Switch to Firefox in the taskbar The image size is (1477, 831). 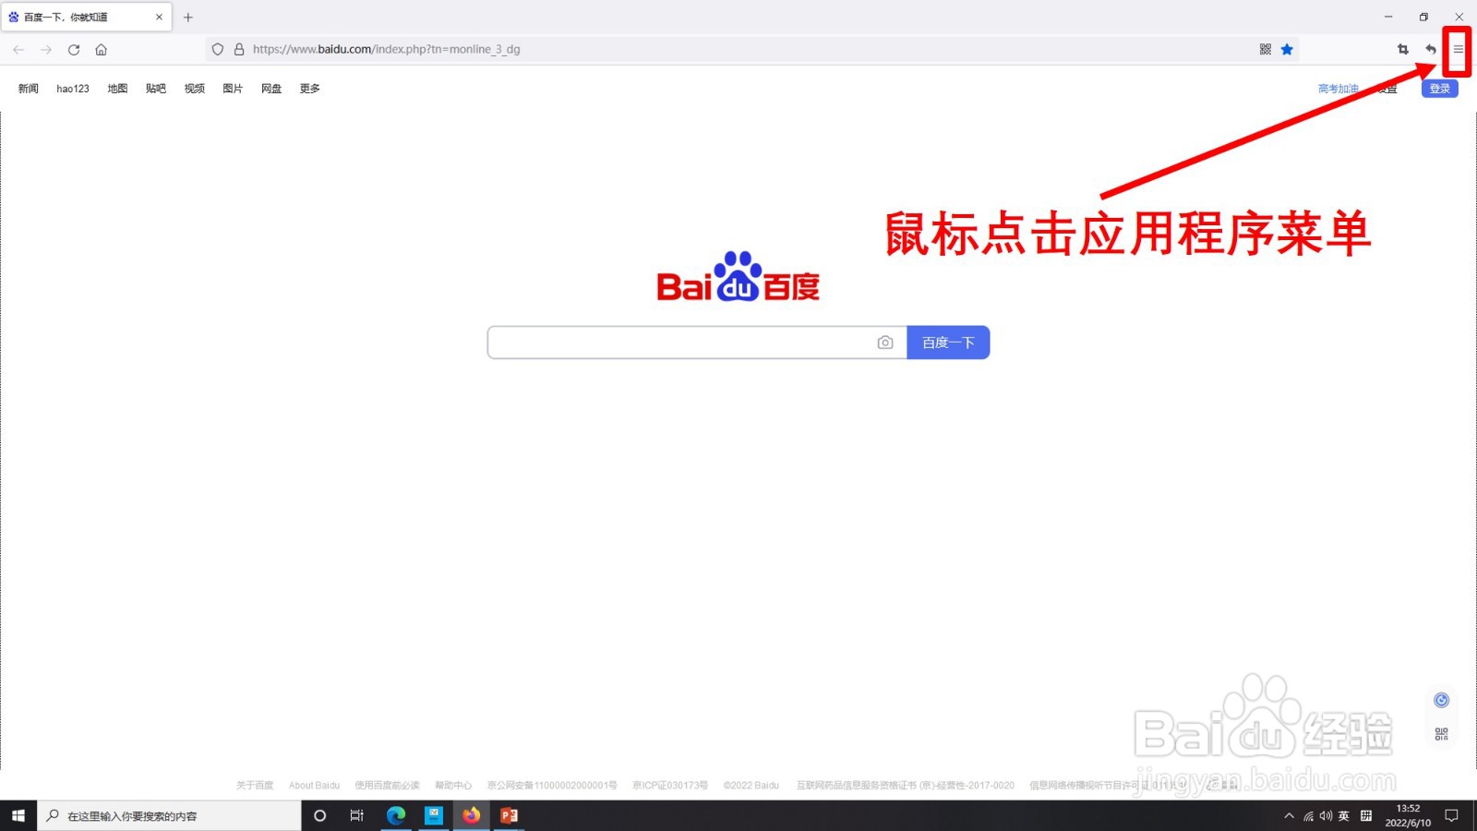point(472,815)
